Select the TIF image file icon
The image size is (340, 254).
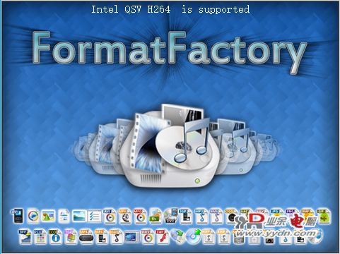pyautogui.click(x=25, y=236)
